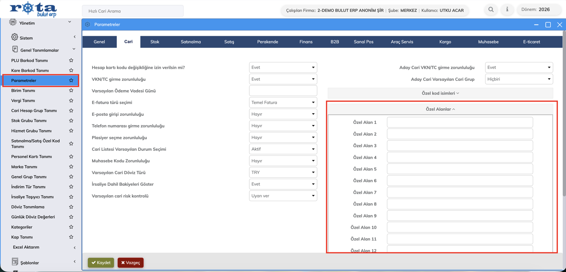Click the Vazgeç button

(x=131, y=263)
